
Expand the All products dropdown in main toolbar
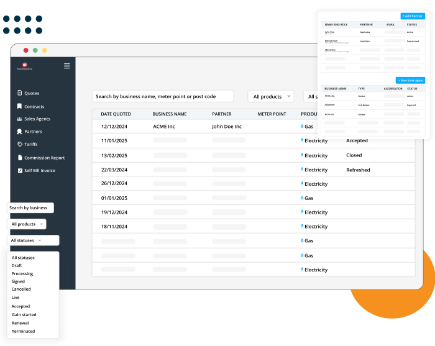[272, 96]
